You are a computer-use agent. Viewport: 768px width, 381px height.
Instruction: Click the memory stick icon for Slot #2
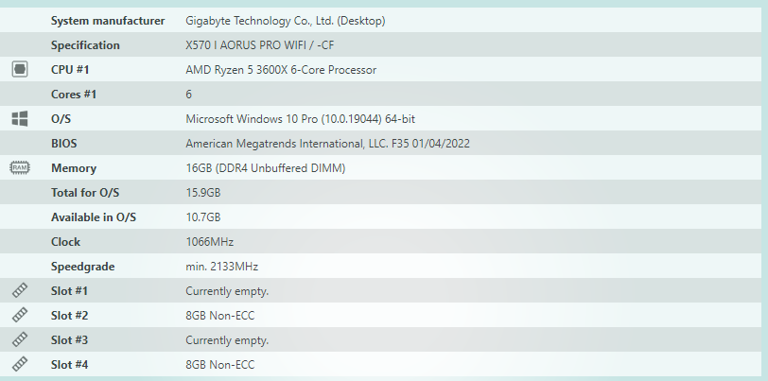coord(20,315)
